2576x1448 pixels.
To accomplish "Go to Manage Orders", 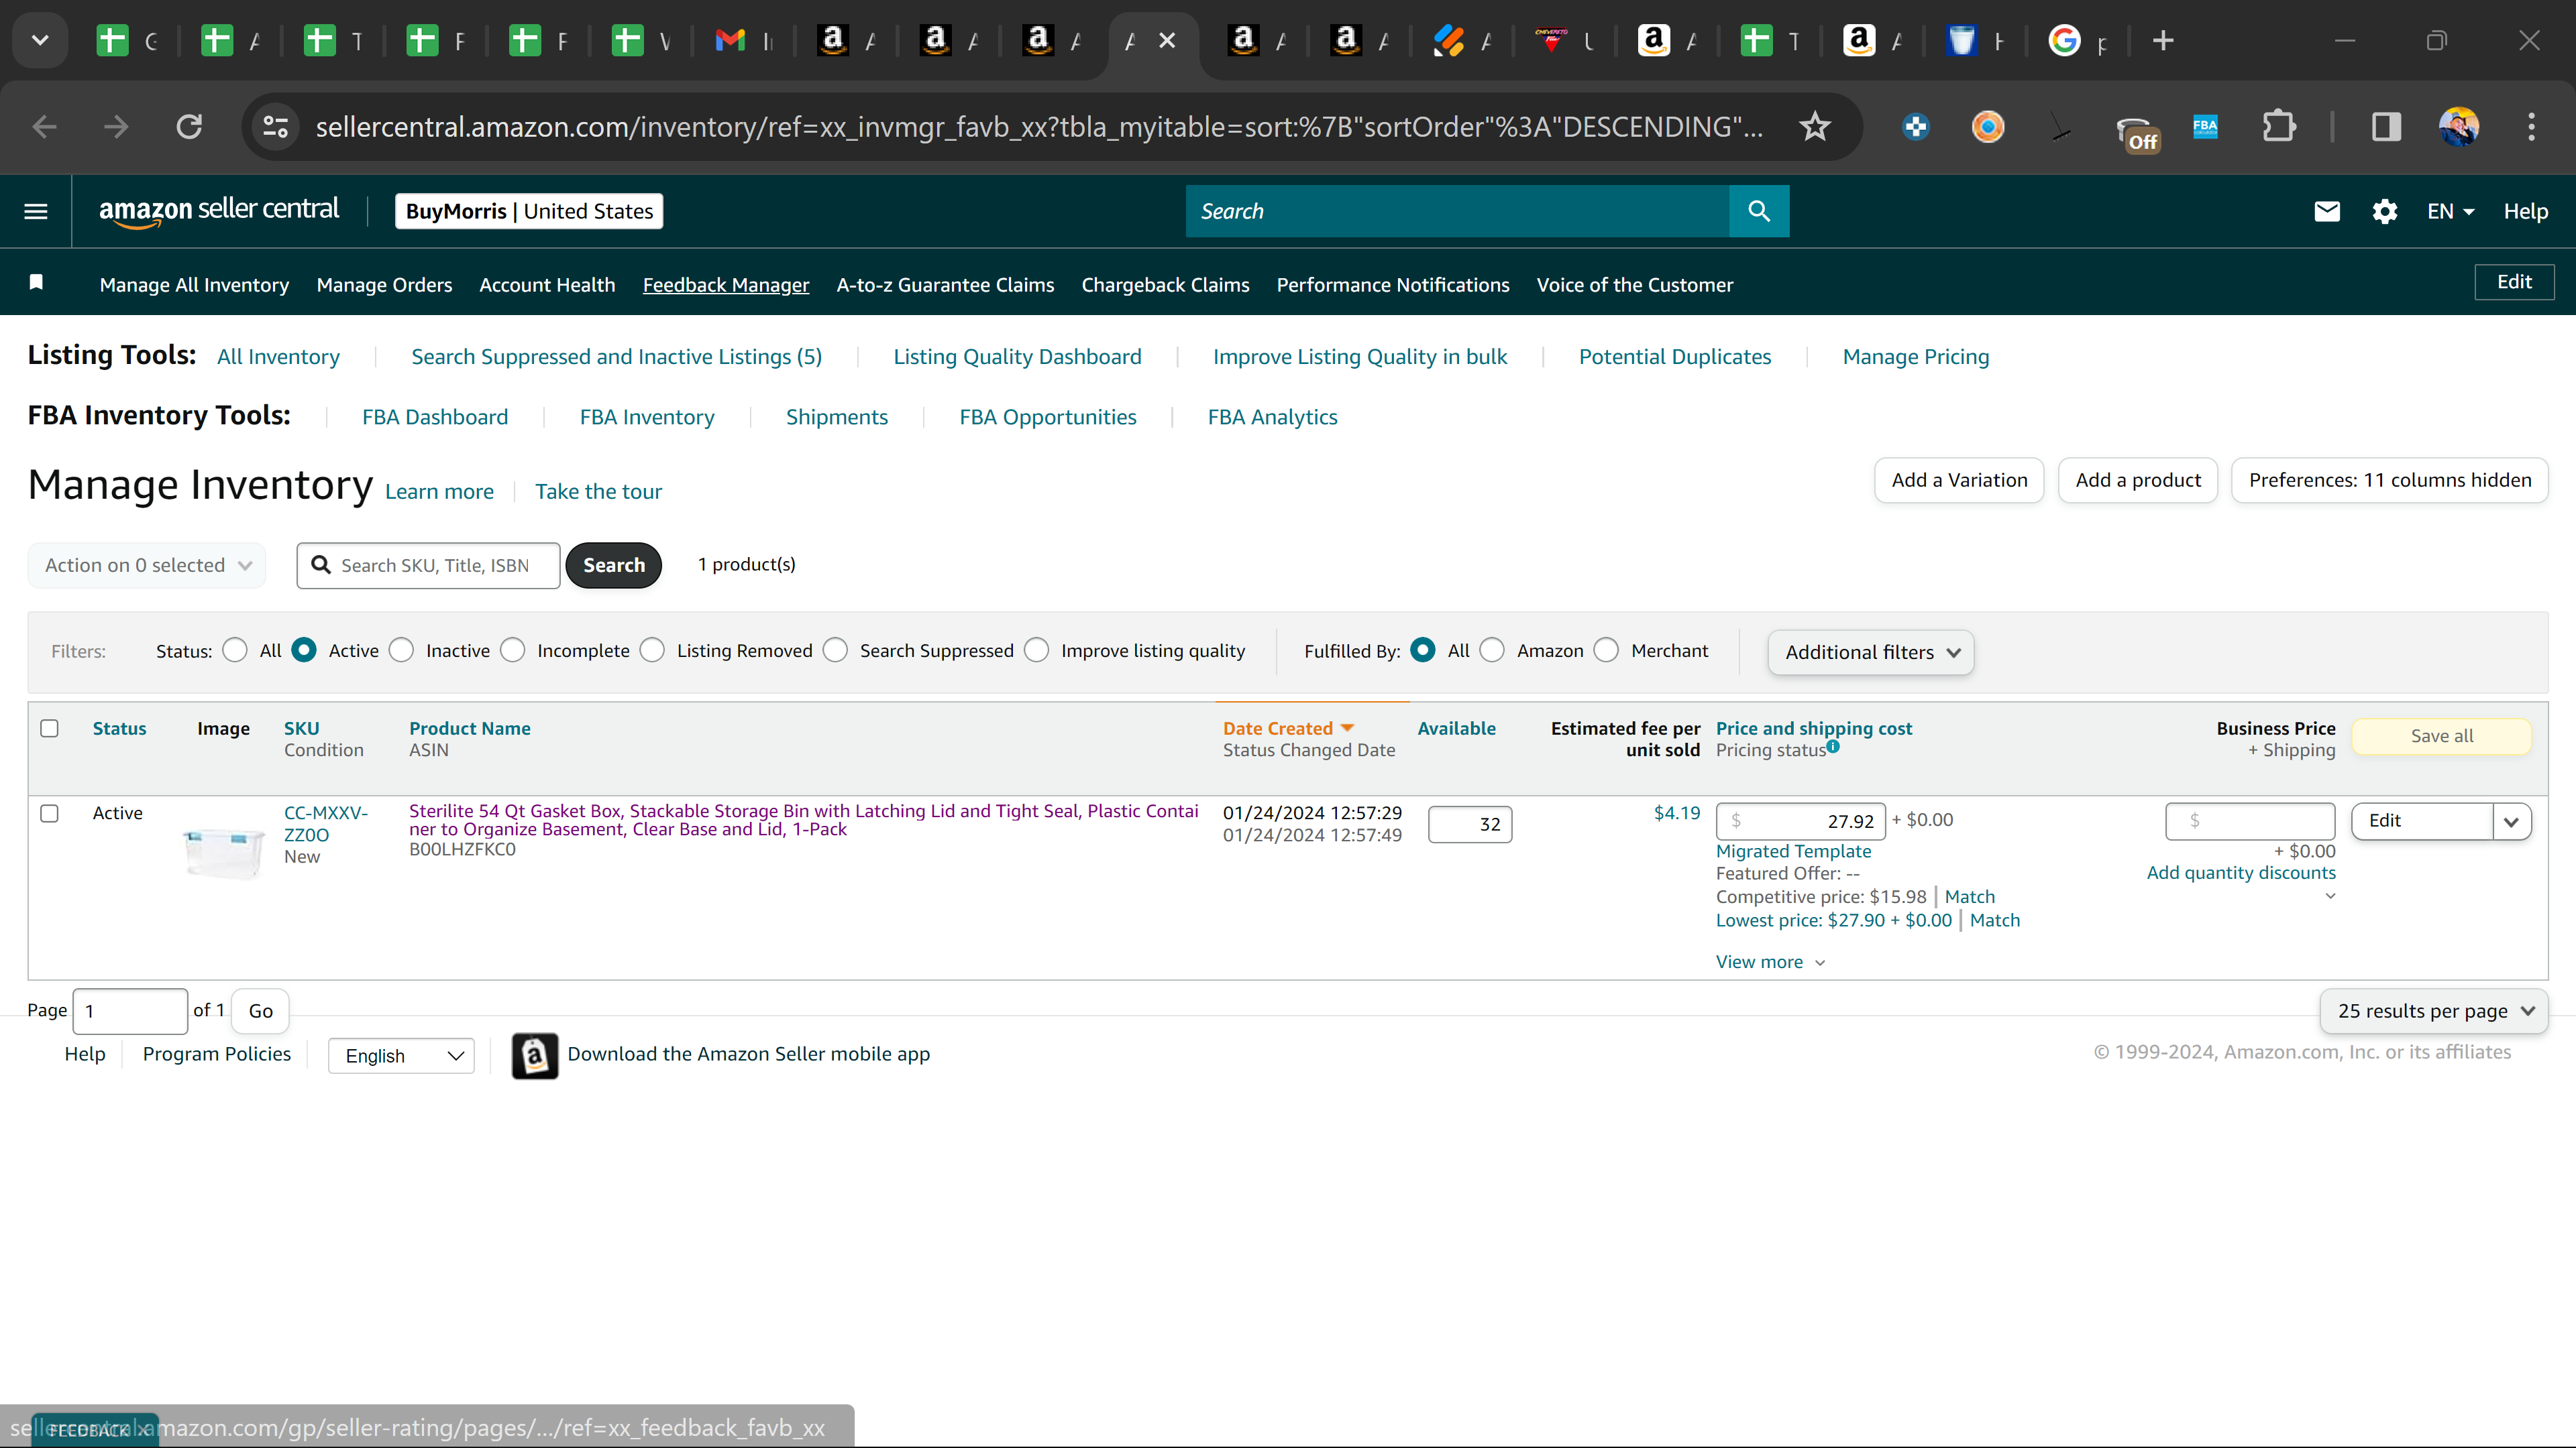I will click(x=384, y=285).
